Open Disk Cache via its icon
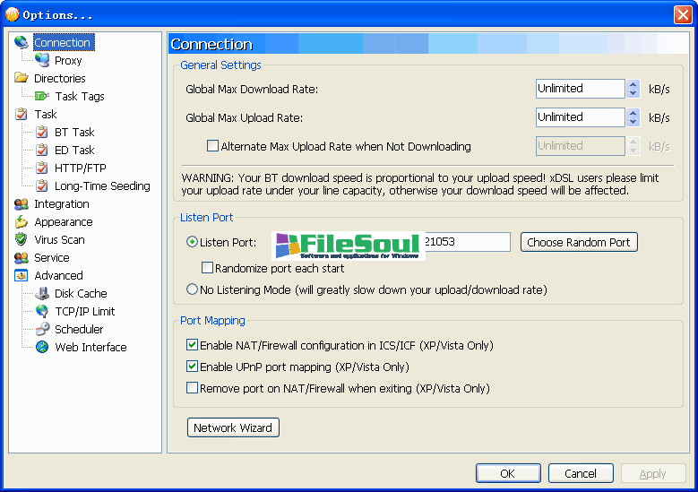698x492 pixels. [42, 293]
